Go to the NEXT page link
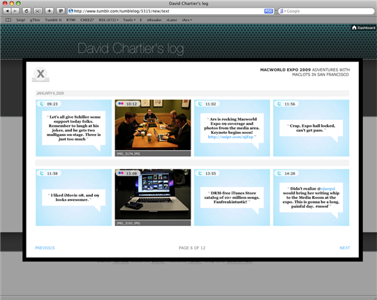 click(x=345, y=248)
